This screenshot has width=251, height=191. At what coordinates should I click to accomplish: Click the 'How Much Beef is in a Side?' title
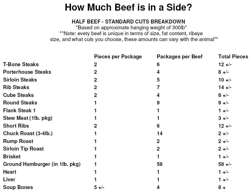(128, 7)
